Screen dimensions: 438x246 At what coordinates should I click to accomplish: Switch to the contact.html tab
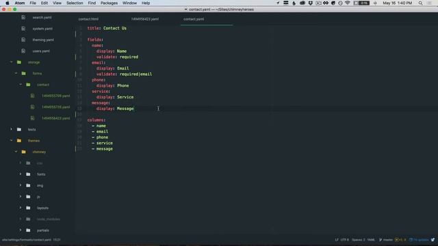click(x=88, y=19)
